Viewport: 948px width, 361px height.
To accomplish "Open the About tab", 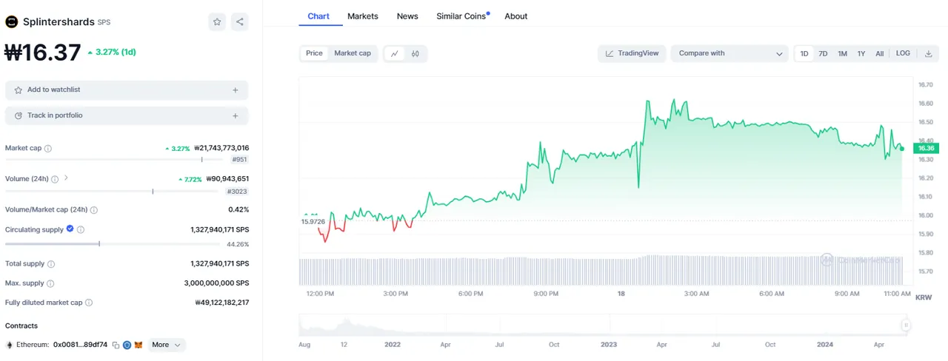I will 516,16.
